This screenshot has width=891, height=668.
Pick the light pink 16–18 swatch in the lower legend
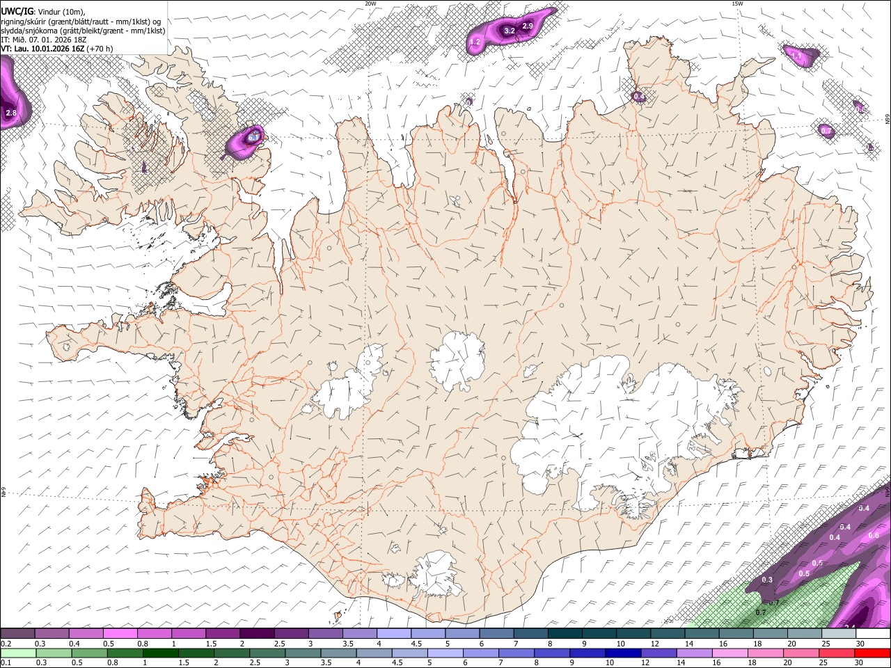tap(731, 653)
